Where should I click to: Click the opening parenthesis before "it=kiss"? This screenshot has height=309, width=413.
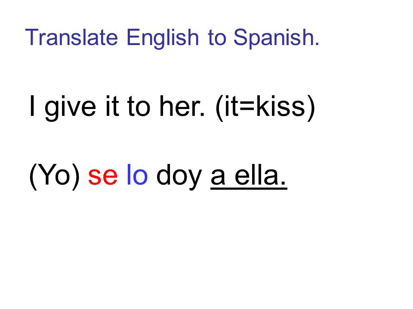coord(220,108)
